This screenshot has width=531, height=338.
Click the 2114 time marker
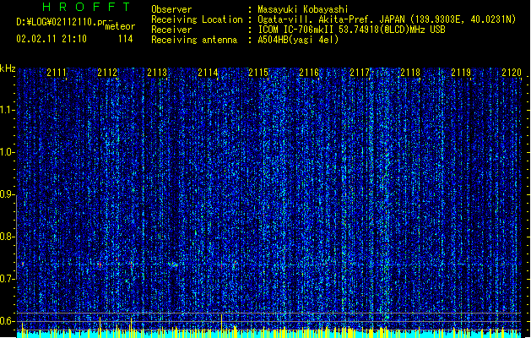pos(208,73)
